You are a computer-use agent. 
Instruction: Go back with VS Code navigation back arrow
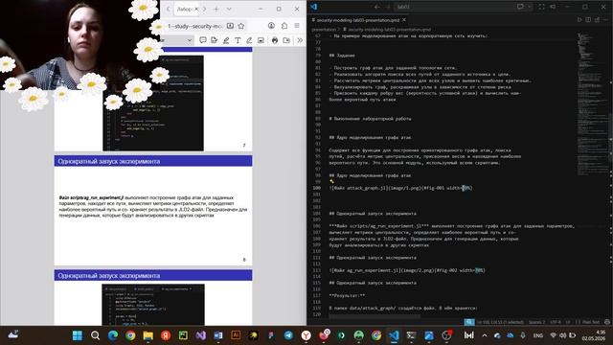click(x=376, y=7)
